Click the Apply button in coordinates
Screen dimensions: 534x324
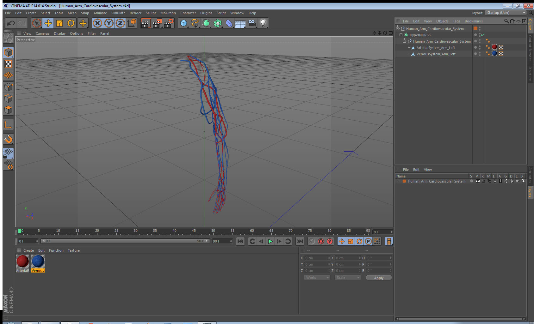pyautogui.click(x=379, y=278)
